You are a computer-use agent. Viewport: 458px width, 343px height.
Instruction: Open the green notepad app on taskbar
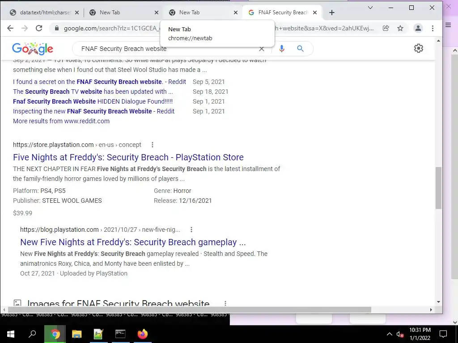pyautogui.click(x=98, y=334)
